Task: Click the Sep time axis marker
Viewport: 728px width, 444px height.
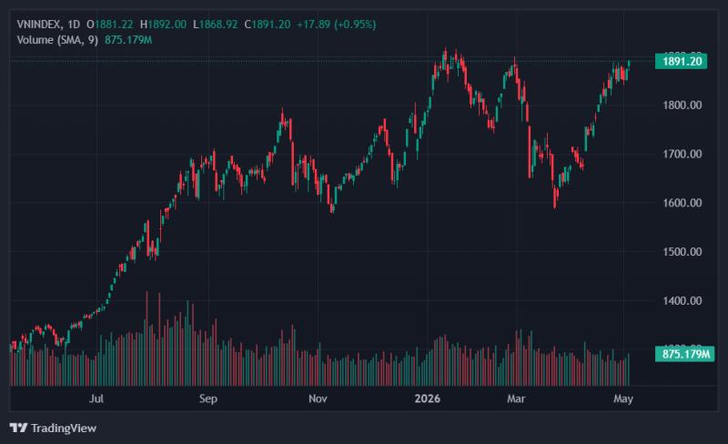Action: (208, 399)
